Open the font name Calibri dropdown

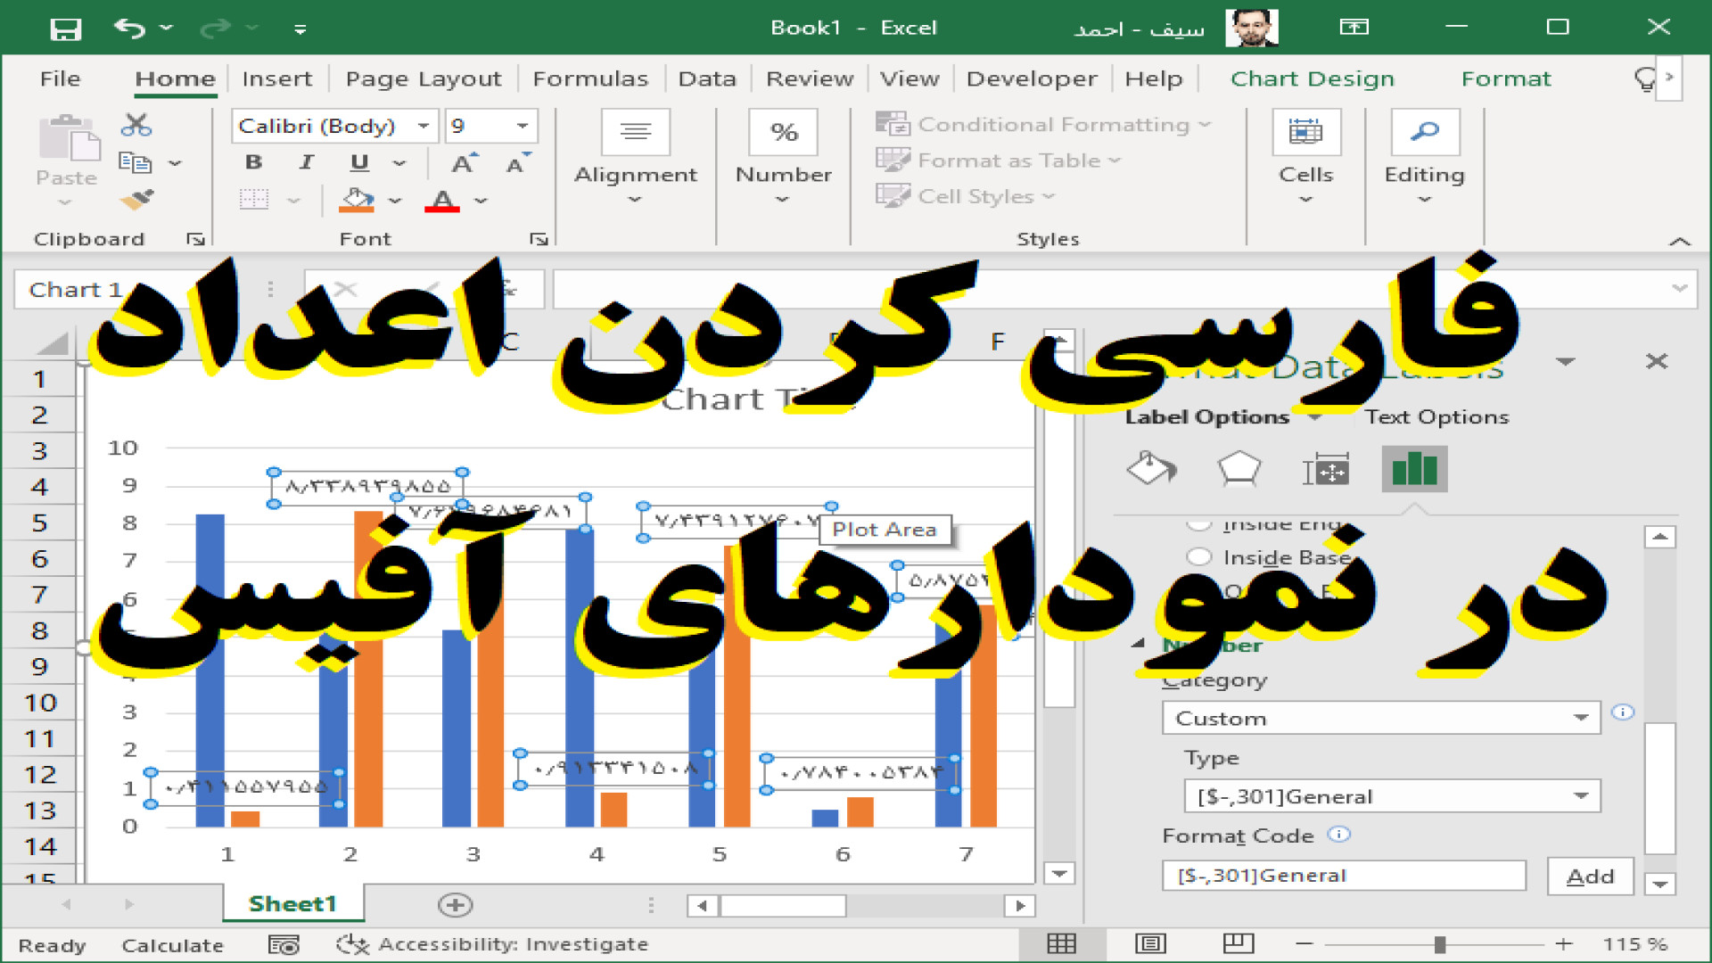[424, 126]
